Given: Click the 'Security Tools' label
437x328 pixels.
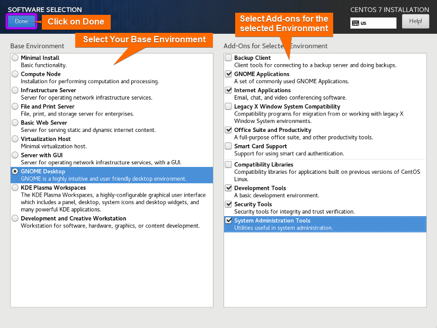Looking at the screenshot, I should coord(253,204).
